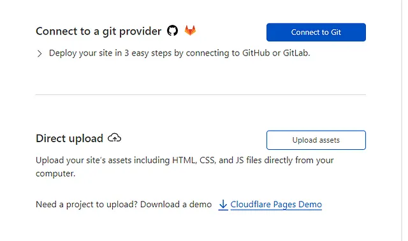This screenshot has width=408, height=241.
Task: Select the 'Direct upload' heading text
Action: pyautogui.click(x=69, y=138)
